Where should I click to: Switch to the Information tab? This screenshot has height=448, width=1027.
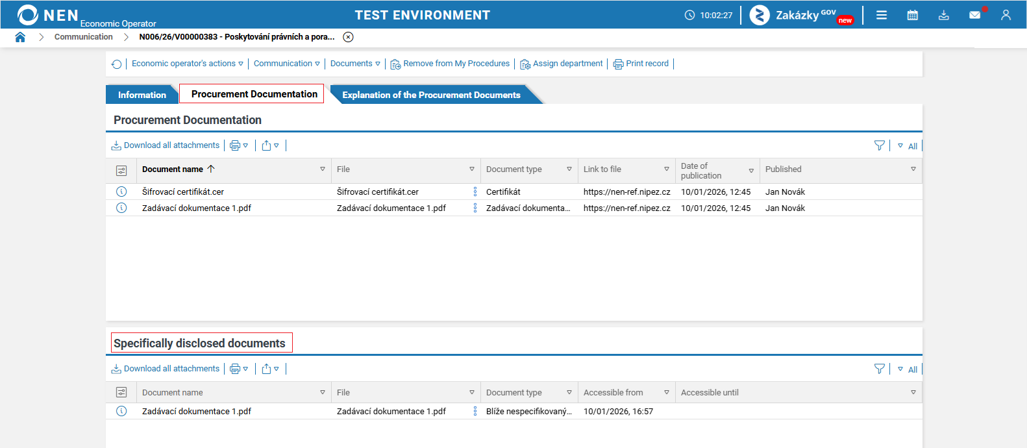[x=142, y=95]
